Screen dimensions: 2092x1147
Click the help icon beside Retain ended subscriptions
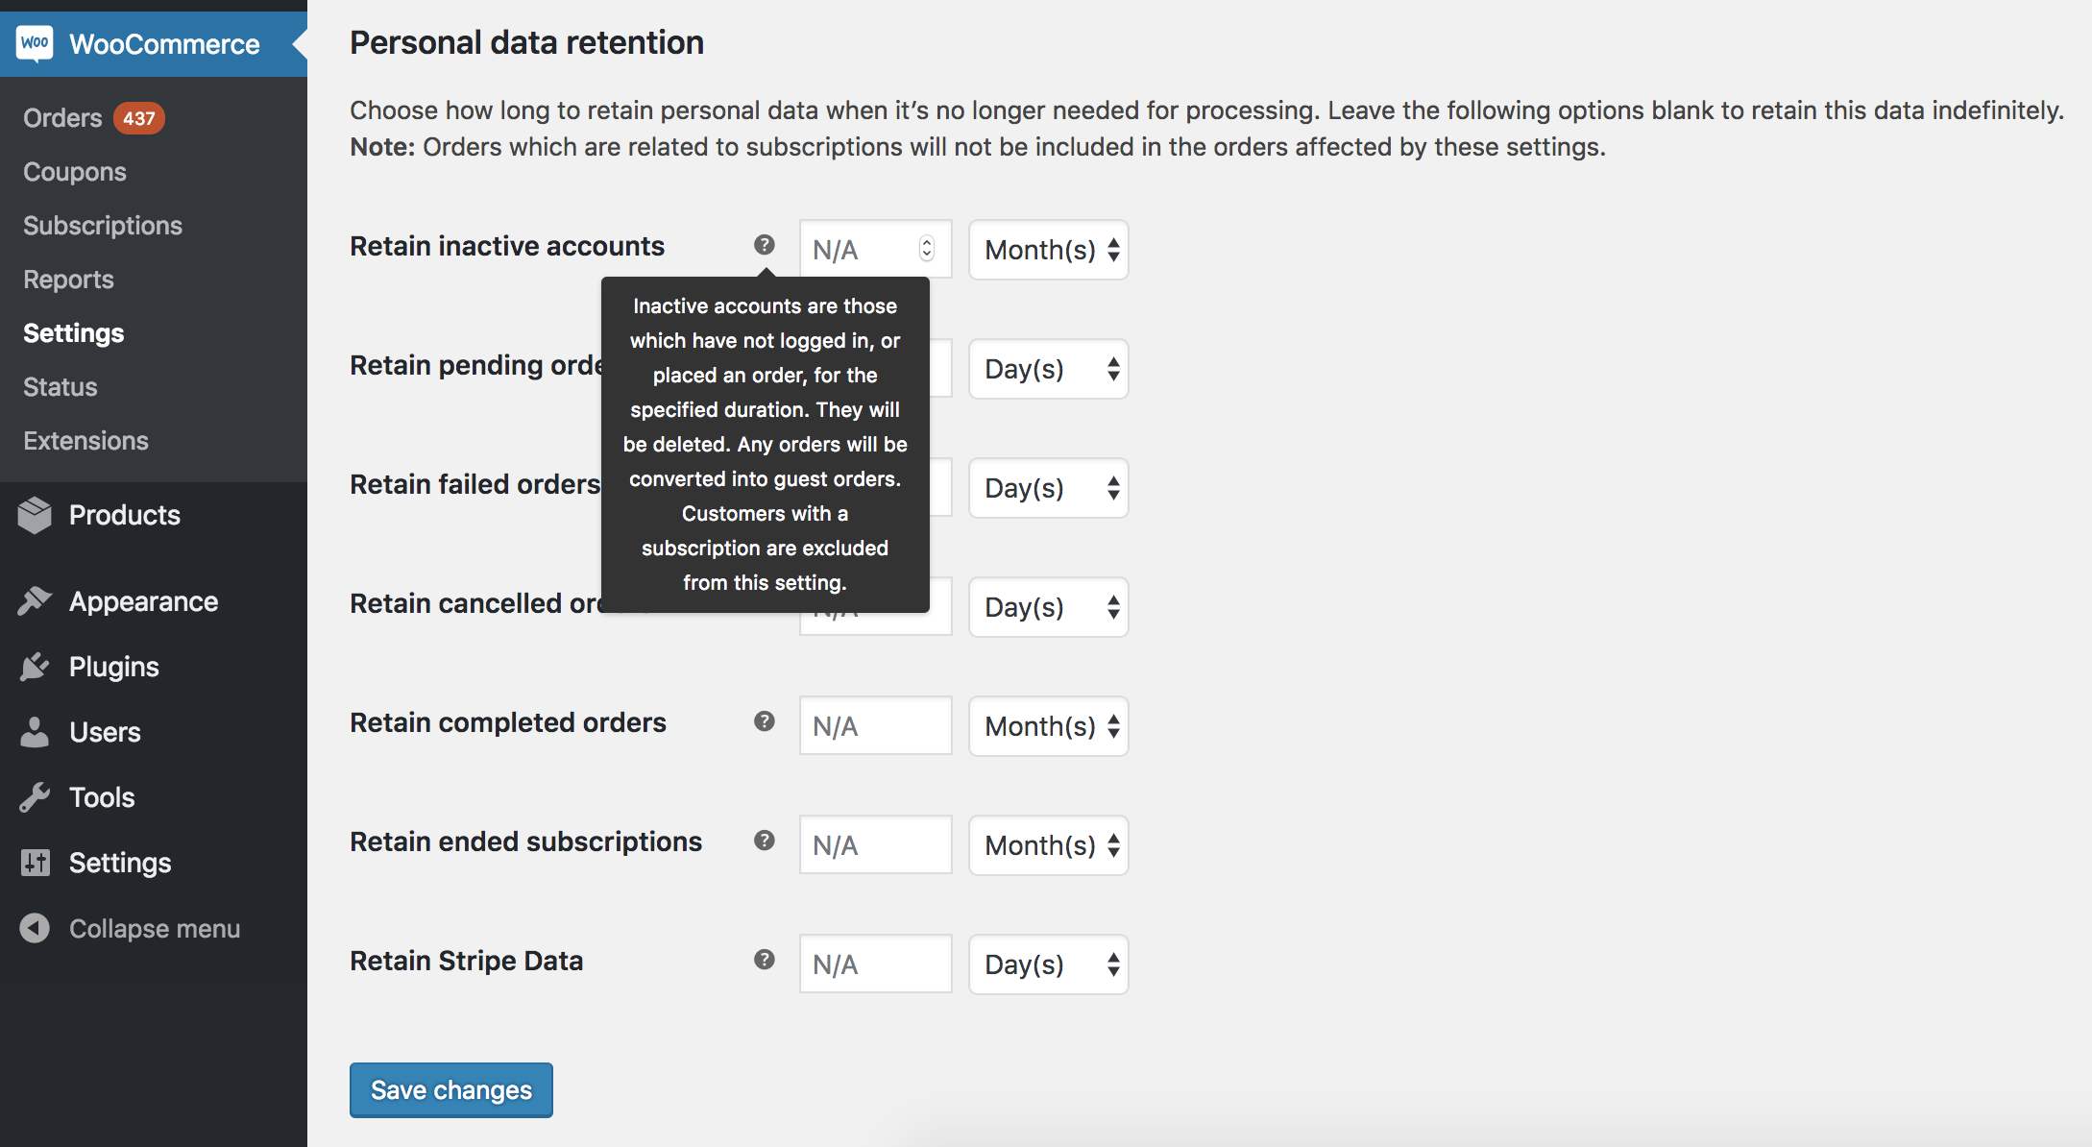[765, 841]
